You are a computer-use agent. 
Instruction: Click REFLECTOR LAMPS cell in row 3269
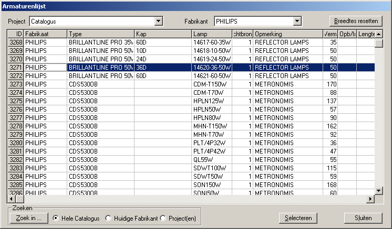[x=288, y=51]
